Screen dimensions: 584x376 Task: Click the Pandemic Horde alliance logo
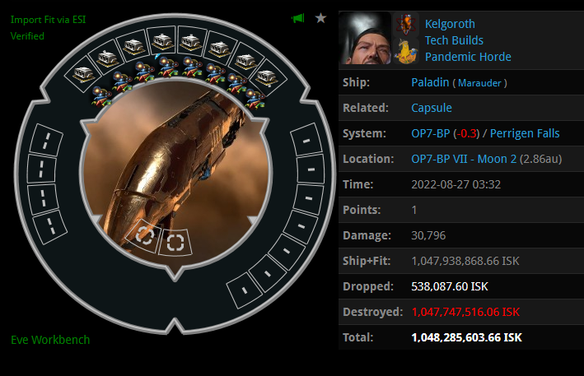[406, 51]
